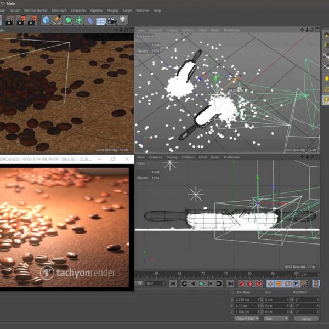
Task: Click the Floor/grid environment icon in toolbar
Action: 101,20
